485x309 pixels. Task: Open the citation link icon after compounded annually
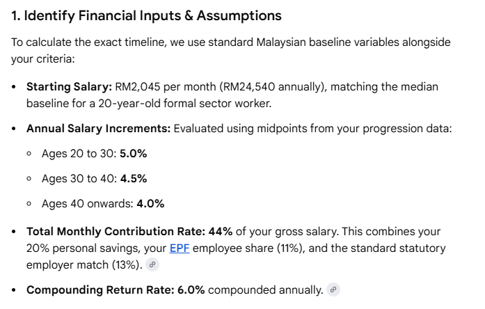333,290
